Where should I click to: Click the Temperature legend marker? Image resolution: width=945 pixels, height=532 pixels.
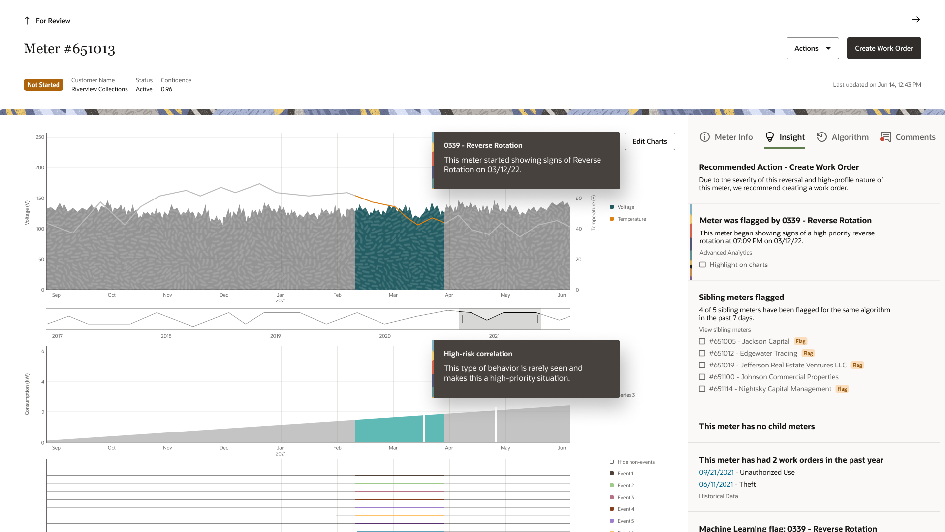[x=612, y=219]
